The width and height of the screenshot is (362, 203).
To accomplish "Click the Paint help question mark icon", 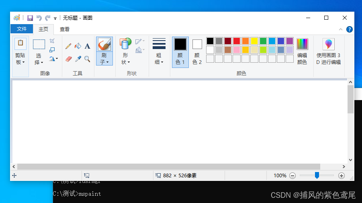I will (349, 29).
